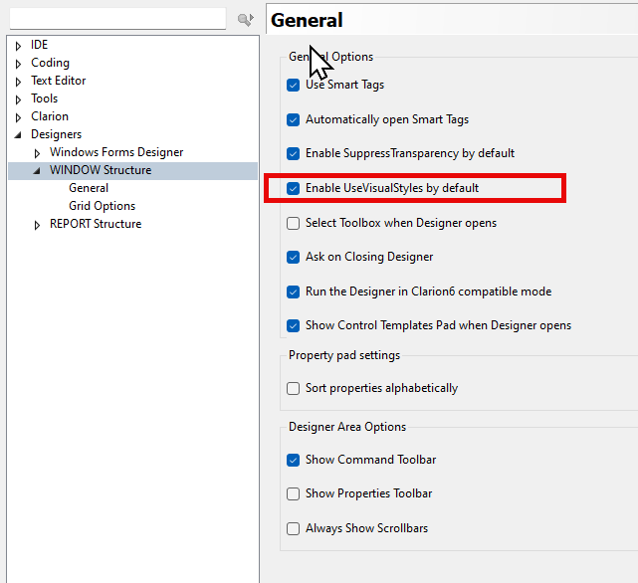Uncheck Use Smart Tags
The height and width of the screenshot is (583, 638).
(294, 86)
